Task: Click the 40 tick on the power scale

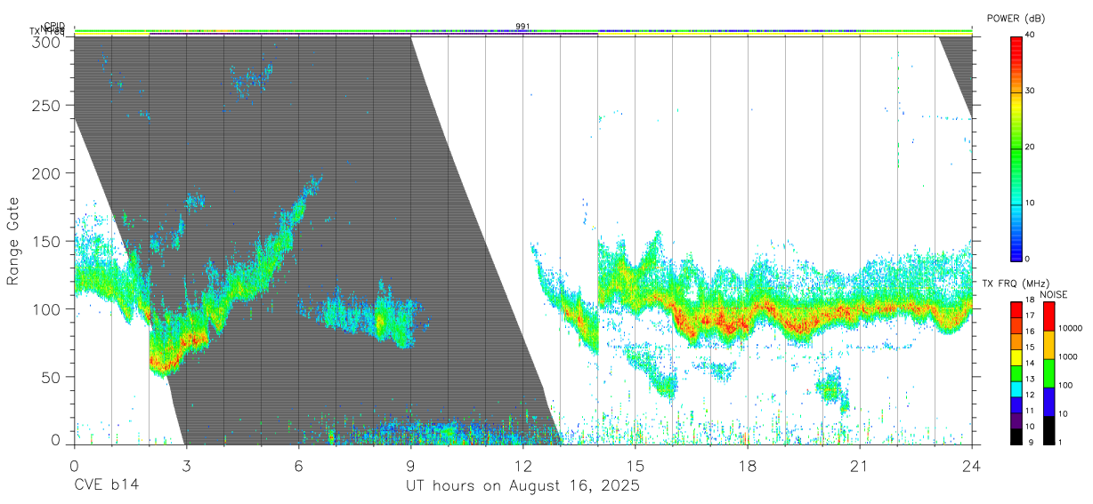Action: (1031, 35)
